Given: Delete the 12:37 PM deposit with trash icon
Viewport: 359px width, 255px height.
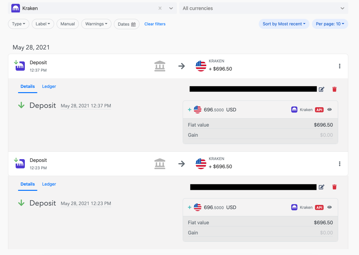Looking at the screenshot, I should (x=334, y=89).
